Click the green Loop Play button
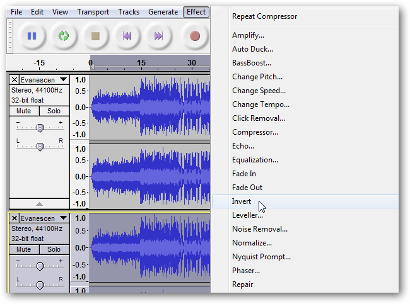 tap(64, 36)
